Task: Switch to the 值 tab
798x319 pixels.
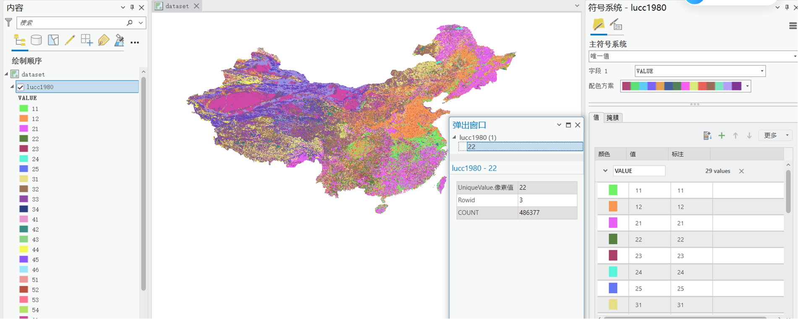Action: tap(596, 117)
